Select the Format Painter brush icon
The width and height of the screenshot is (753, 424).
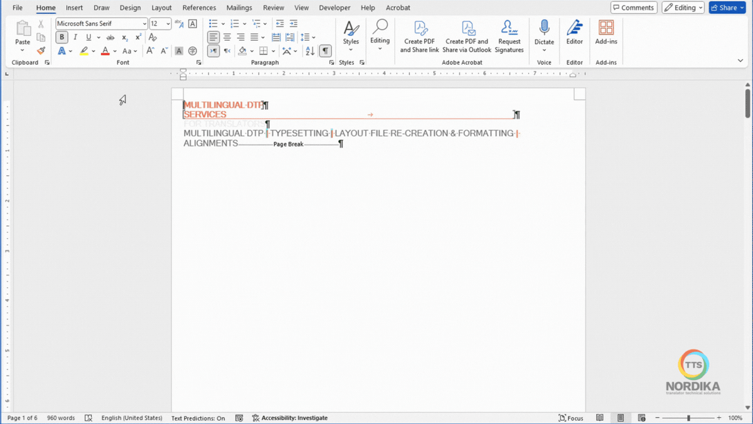click(41, 51)
